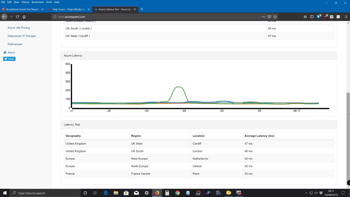Open Action Center notifications icon
Image resolution: width=350 pixels, height=197 pixels.
pyautogui.click(x=343, y=193)
